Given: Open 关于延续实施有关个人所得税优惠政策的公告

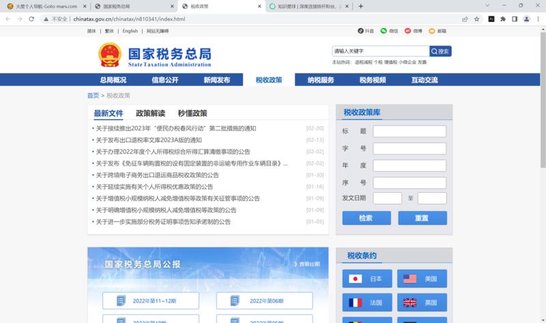Looking at the screenshot, I should (154, 187).
